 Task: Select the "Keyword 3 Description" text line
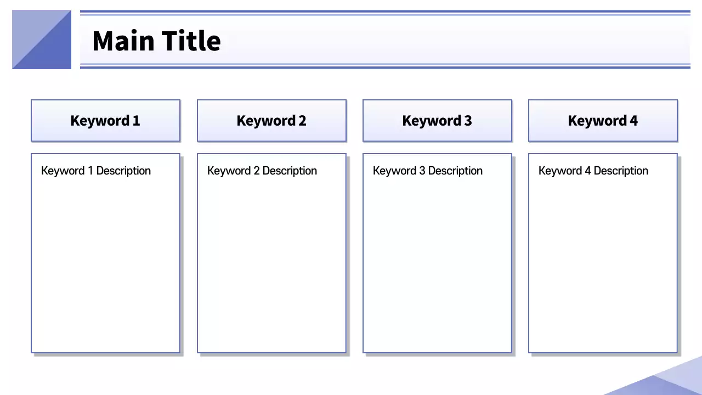[428, 171]
